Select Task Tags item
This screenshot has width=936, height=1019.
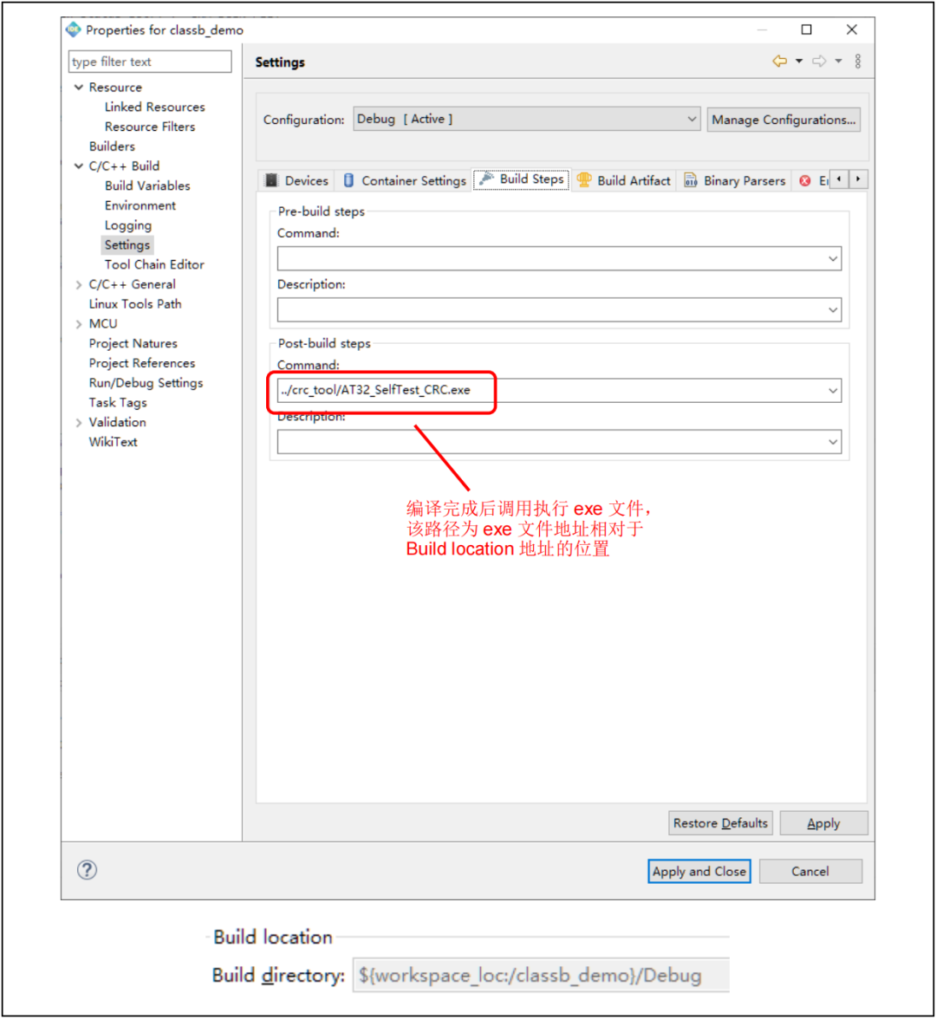(118, 403)
